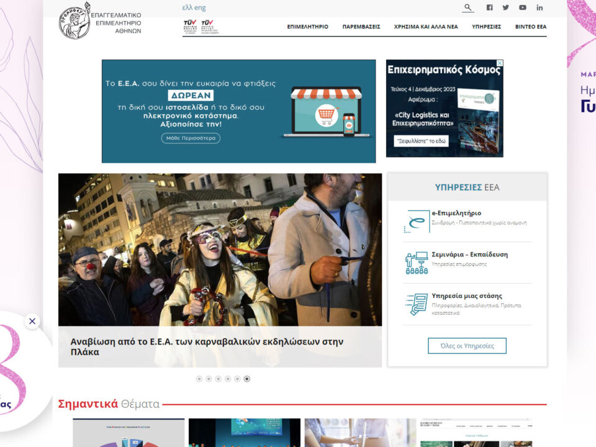Viewport: 596px width, 447px height.
Task: Open the Twitter social icon
Action: (x=505, y=7)
